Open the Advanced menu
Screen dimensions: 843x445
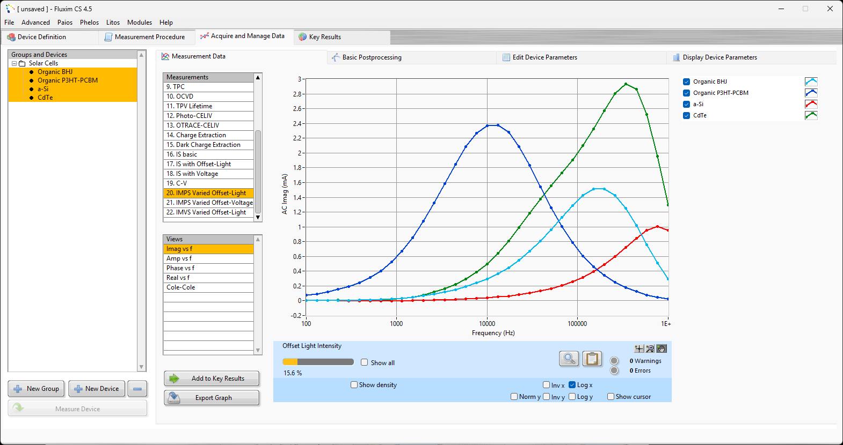pyautogui.click(x=35, y=23)
